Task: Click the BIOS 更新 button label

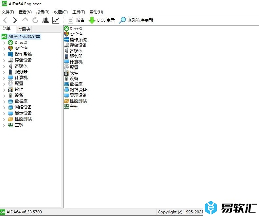Action: pyautogui.click(x=106, y=20)
